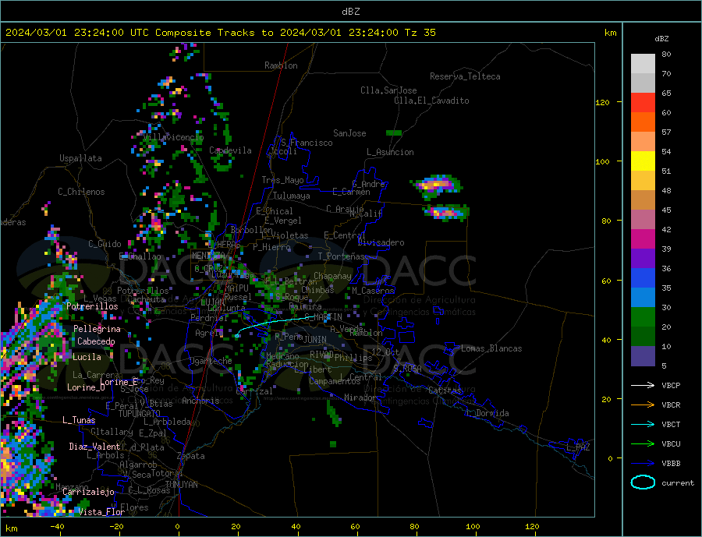Click the Divisadero place label

[x=381, y=242]
